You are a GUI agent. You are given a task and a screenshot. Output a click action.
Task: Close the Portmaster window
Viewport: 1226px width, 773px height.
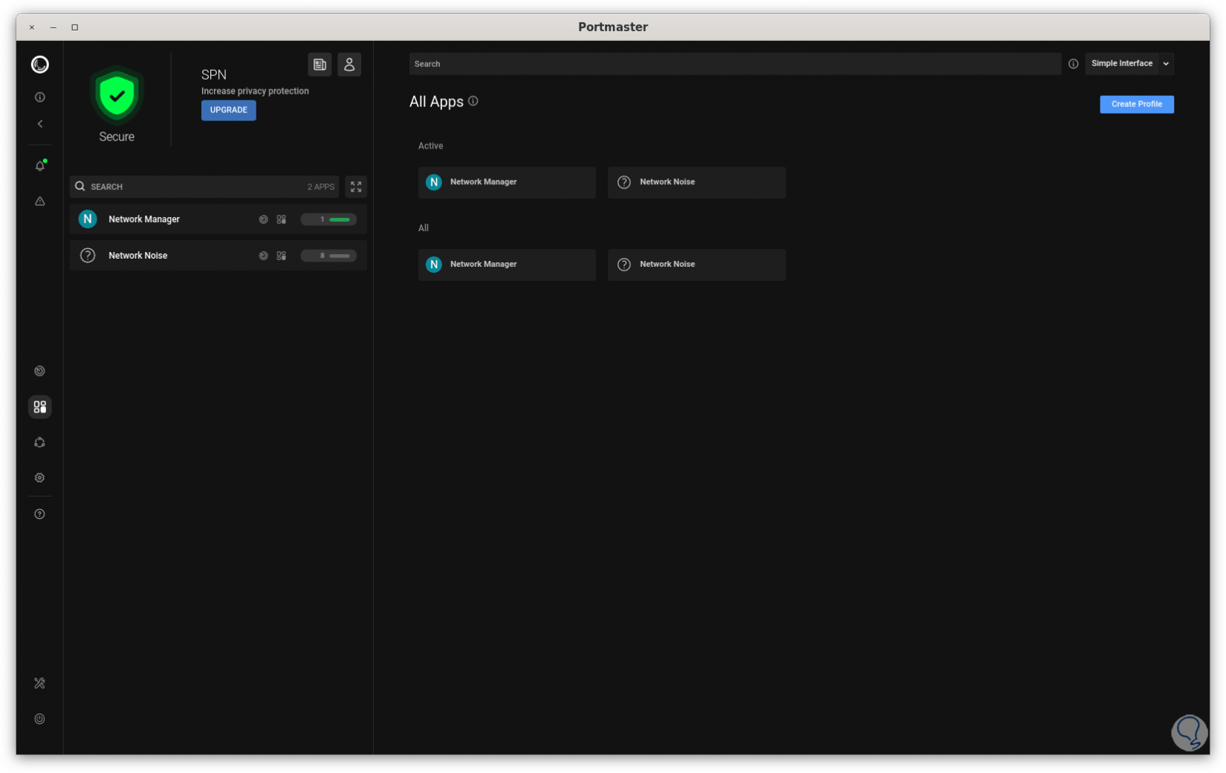pos(32,28)
